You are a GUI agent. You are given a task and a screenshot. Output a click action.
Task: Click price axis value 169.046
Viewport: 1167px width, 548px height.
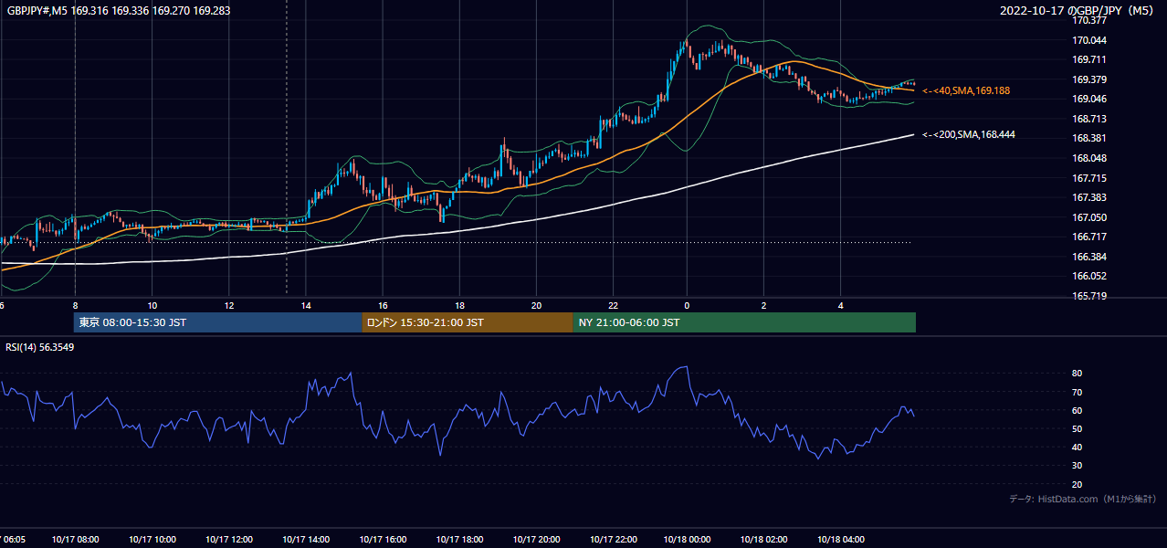point(1089,100)
